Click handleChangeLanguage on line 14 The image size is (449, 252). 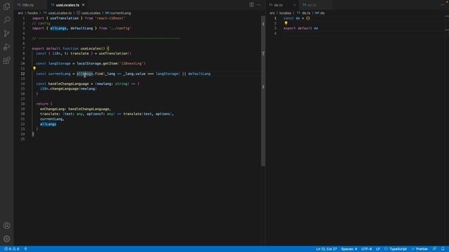pos(69,84)
